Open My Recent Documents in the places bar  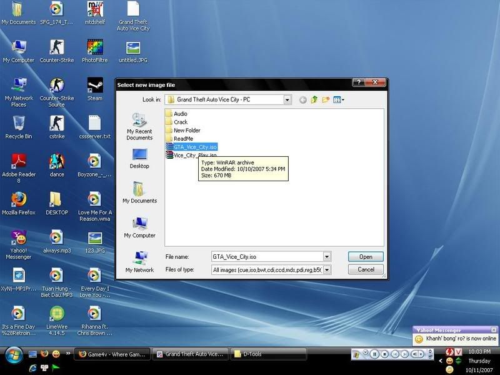point(139,127)
